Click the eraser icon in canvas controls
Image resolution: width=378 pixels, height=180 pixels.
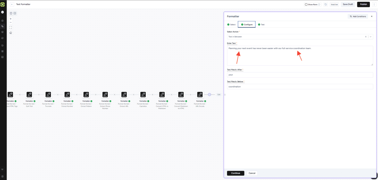coord(11,33)
